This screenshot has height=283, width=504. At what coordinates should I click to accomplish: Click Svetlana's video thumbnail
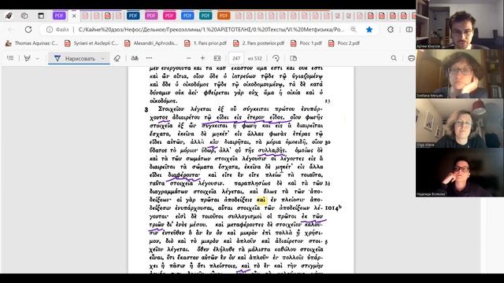(x=460, y=74)
